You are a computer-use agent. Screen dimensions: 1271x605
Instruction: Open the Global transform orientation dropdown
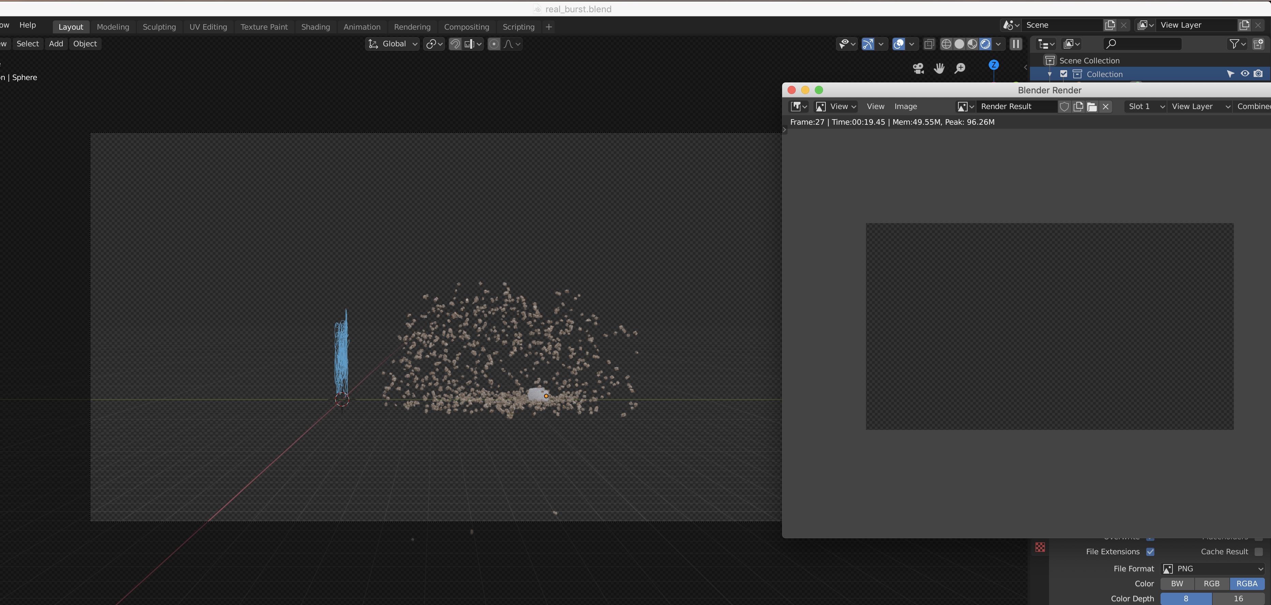393,44
